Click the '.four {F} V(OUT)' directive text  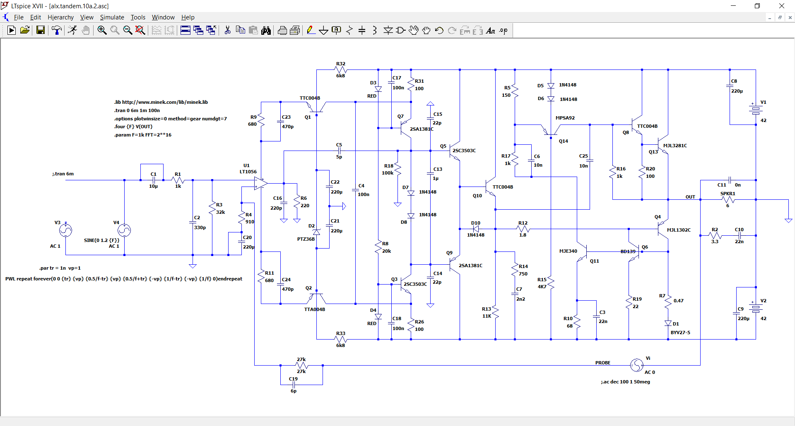pos(133,127)
